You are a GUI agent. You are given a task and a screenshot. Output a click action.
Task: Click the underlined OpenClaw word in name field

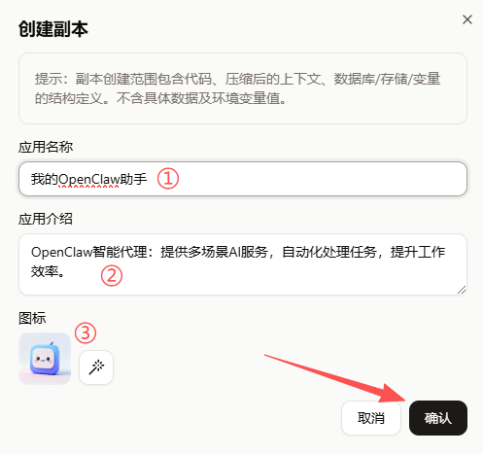coord(88,179)
